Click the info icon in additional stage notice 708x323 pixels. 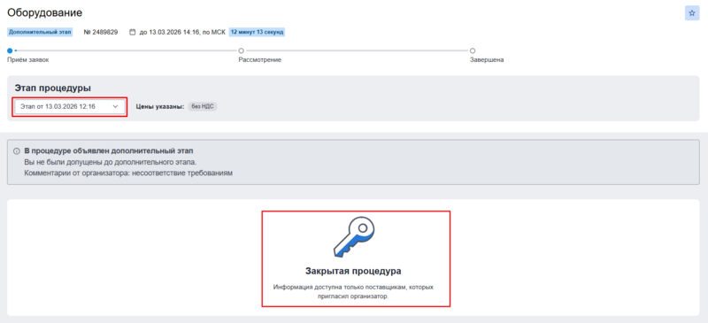click(x=17, y=151)
